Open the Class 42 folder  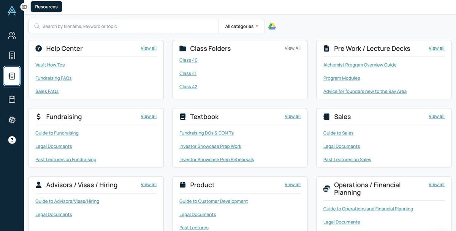[188, 86]
